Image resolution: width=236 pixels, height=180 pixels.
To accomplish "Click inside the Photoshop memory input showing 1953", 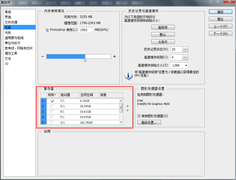I will 86,30.
